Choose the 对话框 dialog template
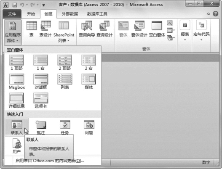This screenshot has width=222, height=169. (x=40, y=82)
